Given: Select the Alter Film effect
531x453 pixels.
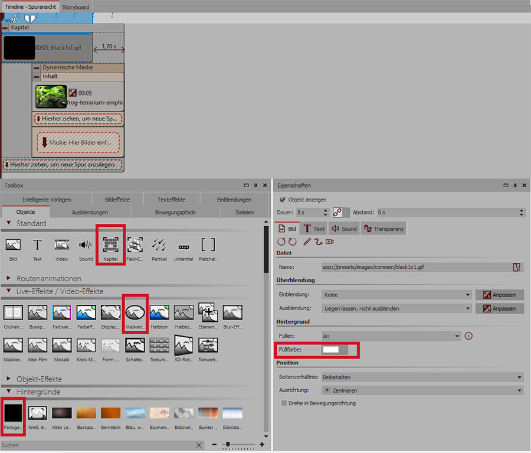Looking at the screenshot, I should 38,346.
